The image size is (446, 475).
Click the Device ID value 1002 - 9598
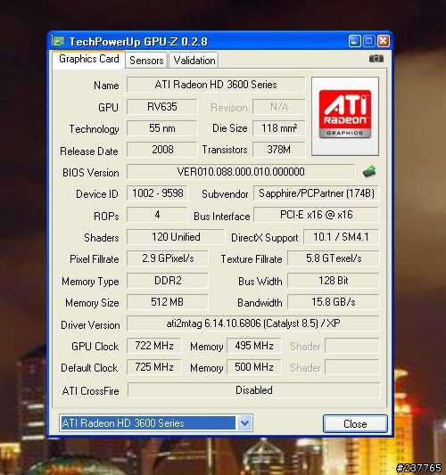[157, 193]
